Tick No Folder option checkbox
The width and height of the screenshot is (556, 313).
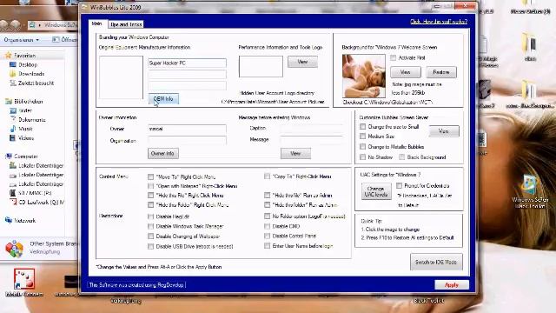[267, 216]
